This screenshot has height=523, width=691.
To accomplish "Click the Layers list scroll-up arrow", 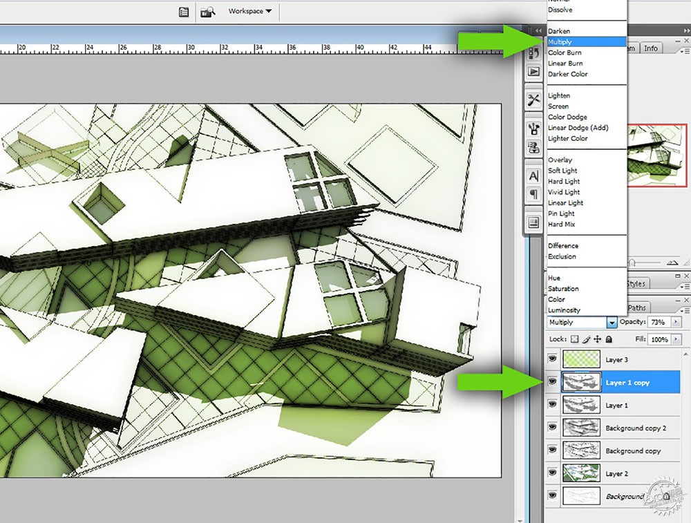I will [685, 354].
